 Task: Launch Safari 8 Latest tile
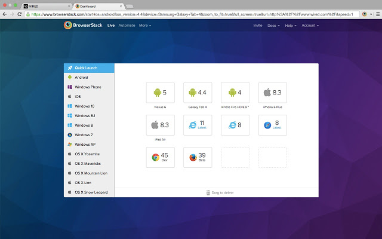click(273, 125)
